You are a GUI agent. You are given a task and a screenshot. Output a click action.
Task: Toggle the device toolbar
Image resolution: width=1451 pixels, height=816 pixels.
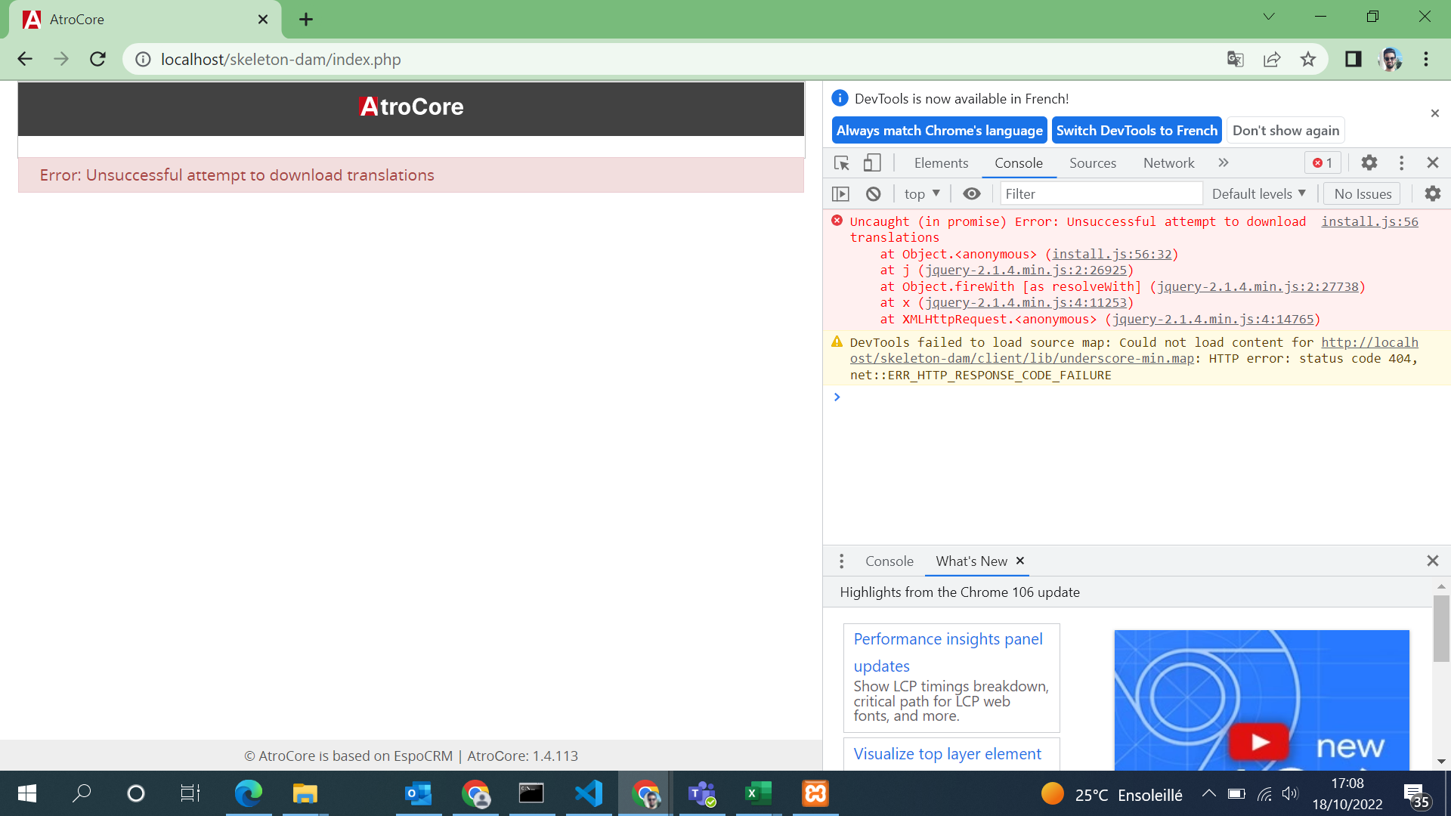coord(872,162)
